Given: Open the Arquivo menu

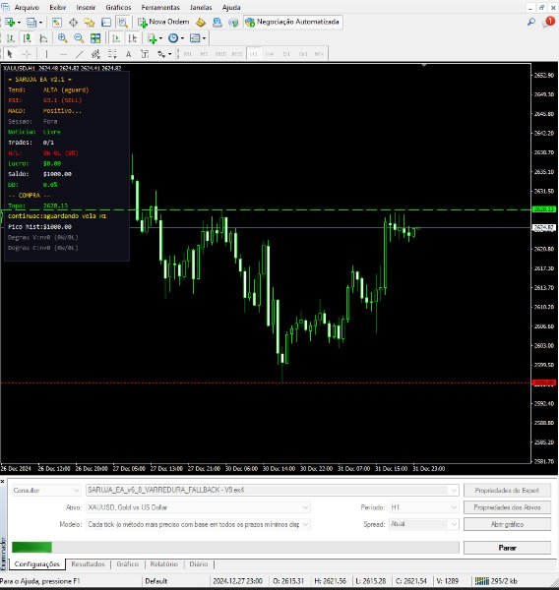Looking at the screenshot, I should point(27,7).
